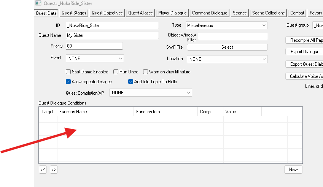Open the Scene Collections tab
This screenshot has height=187, width=323.
coord(269,13)
